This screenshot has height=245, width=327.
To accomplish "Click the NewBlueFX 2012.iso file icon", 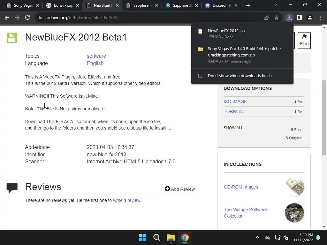I will coord(200,31).
